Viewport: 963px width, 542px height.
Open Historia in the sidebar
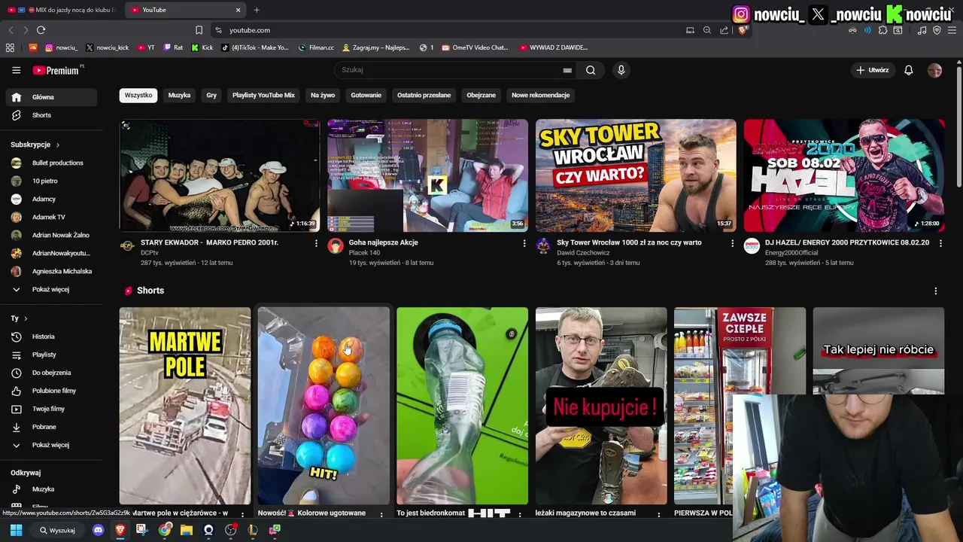(51, 336)
